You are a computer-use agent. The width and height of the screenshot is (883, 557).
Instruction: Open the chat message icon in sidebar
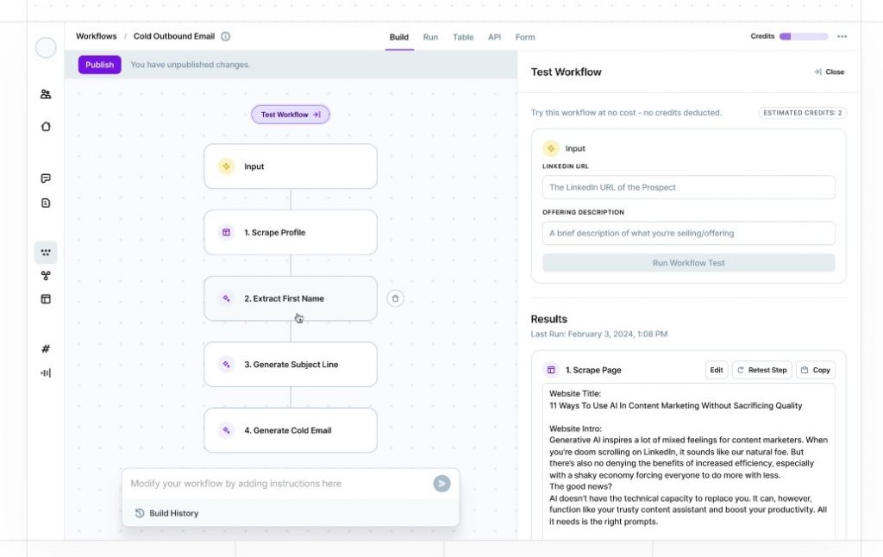46,178
